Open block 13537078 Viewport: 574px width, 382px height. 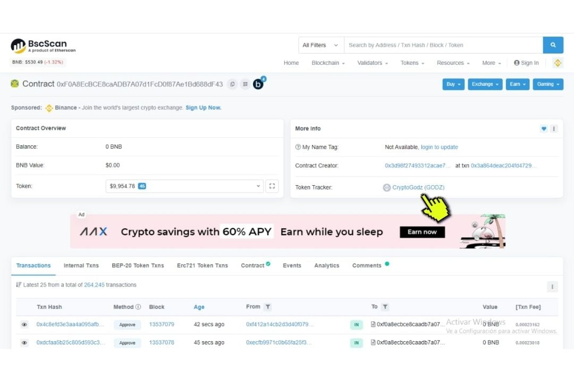pos(162,343)
